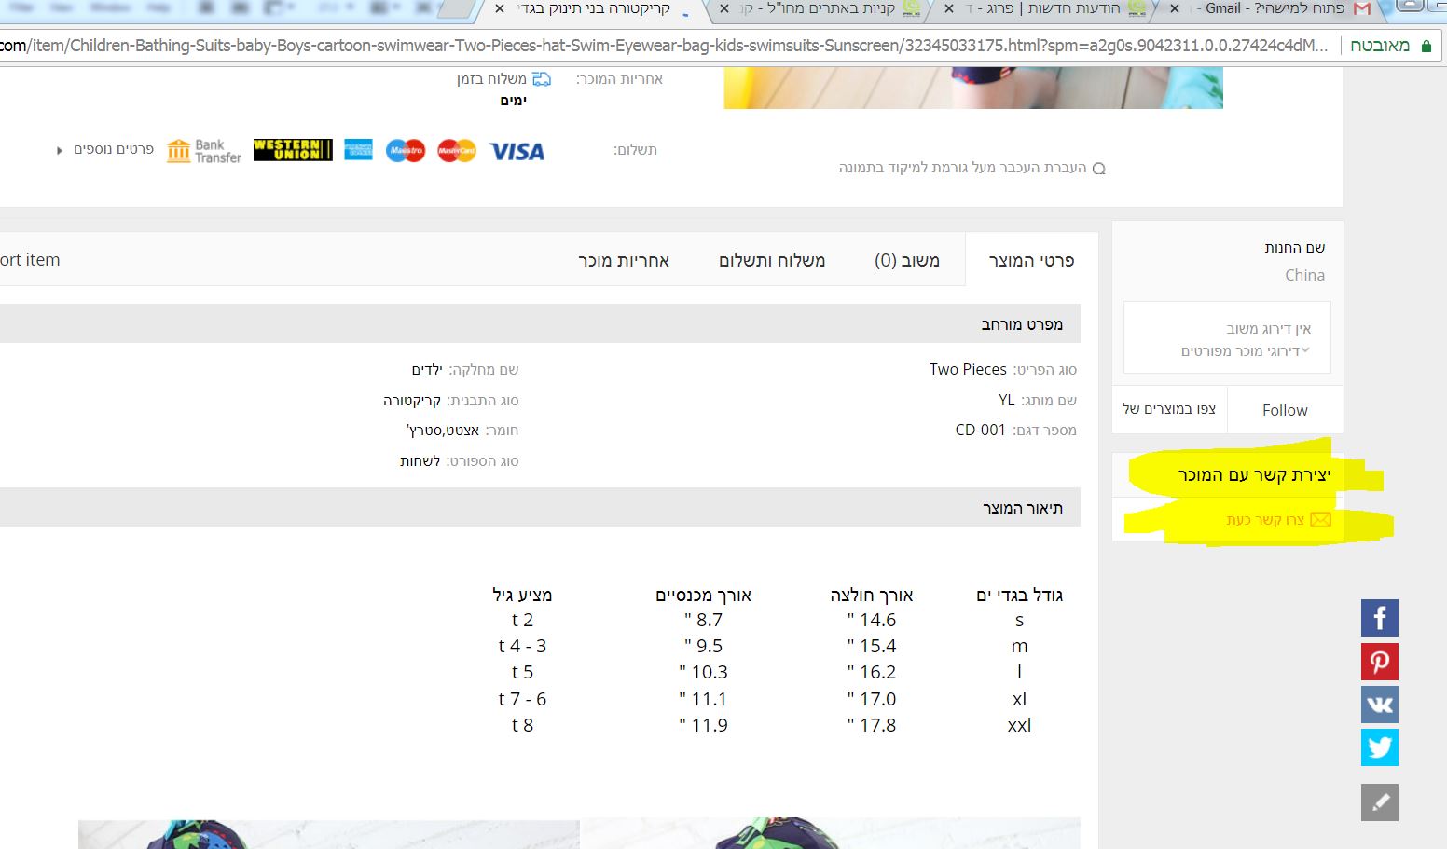The height and width of the screenshot is (849, 1447).
Task: Open the 'משלוח ותשלום' shipping tab
Action: coord(772,260)
